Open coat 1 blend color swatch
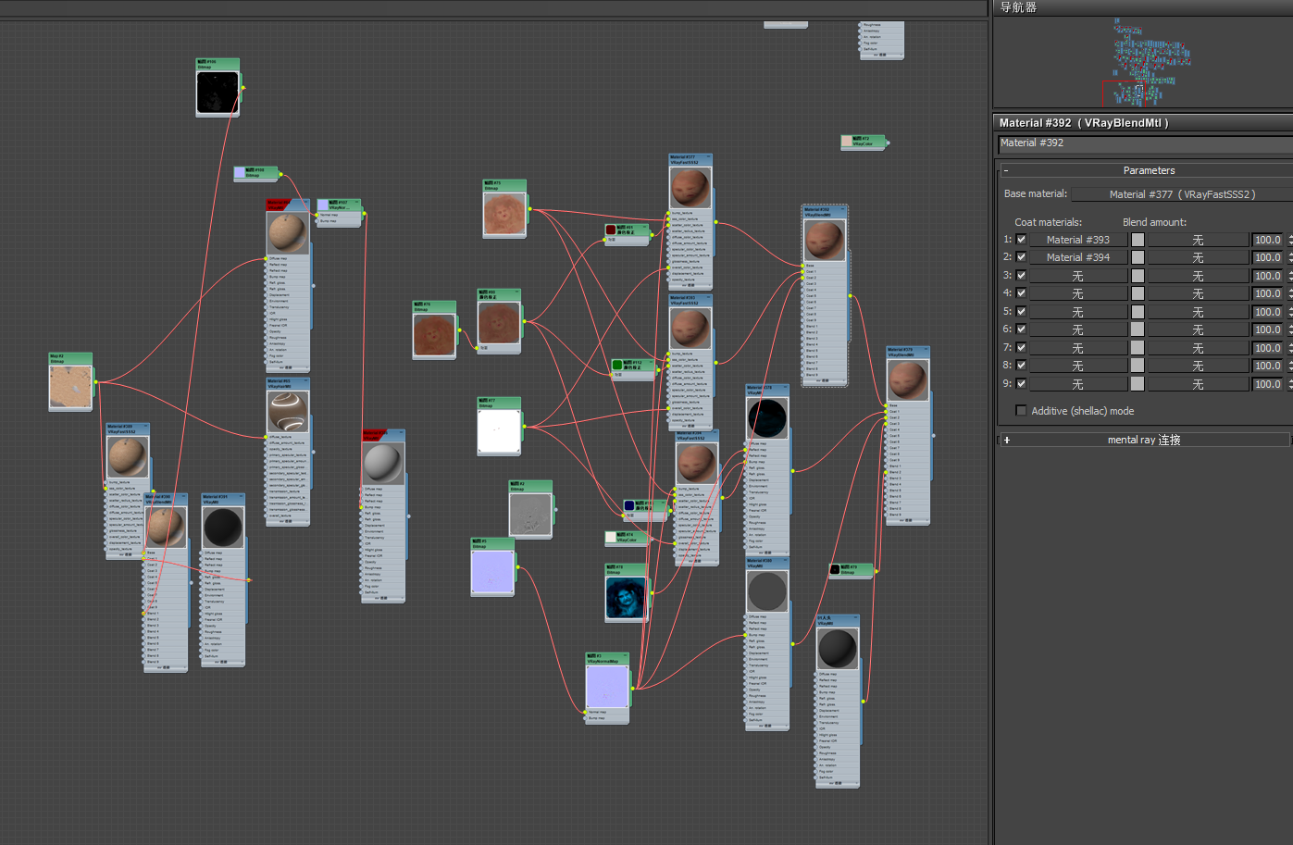Screen dimensions: 1293x845 pos(1138,240)
